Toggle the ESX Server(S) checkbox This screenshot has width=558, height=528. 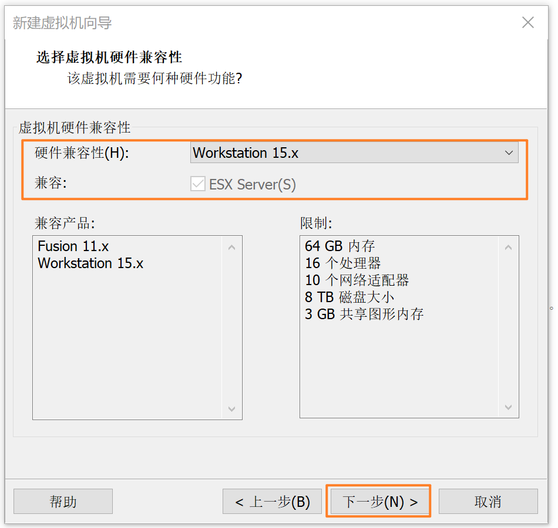198,184
